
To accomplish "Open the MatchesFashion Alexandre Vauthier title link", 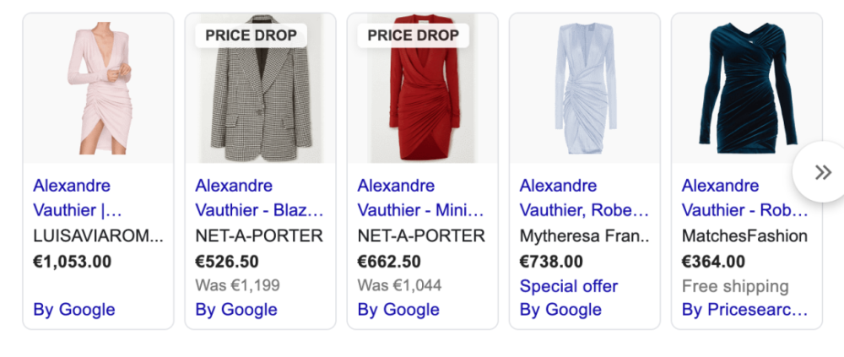I will pos(744,197).
